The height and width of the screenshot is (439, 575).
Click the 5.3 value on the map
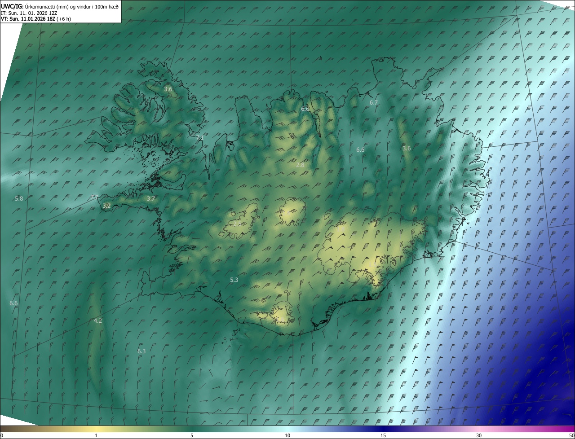coord(234,280)
